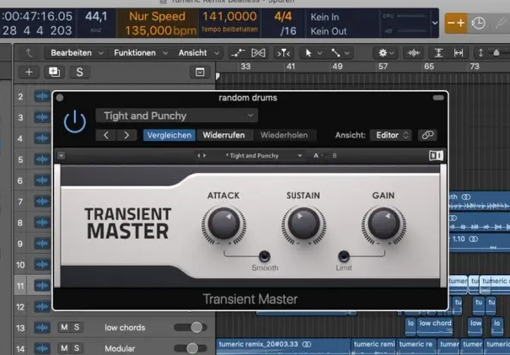
Task: Click the Native Instruments logo icon
Action: pyautogui.click(x=436, y=155)
